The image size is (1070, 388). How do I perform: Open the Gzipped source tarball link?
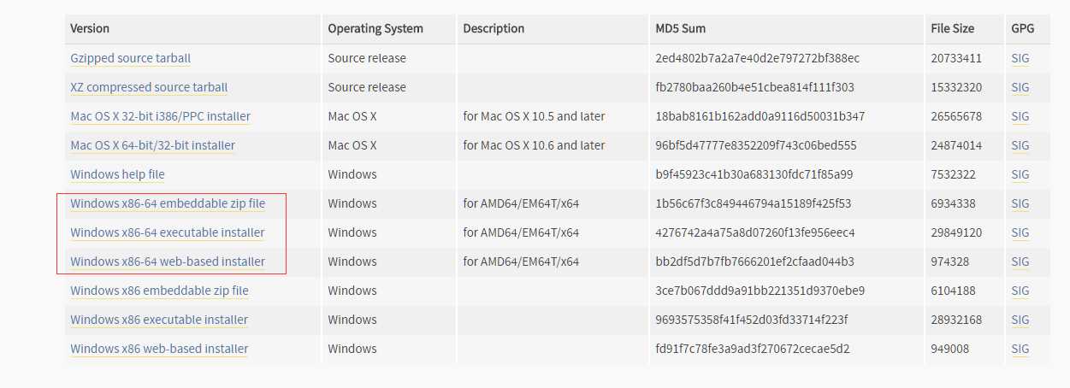tap(130, 58)
